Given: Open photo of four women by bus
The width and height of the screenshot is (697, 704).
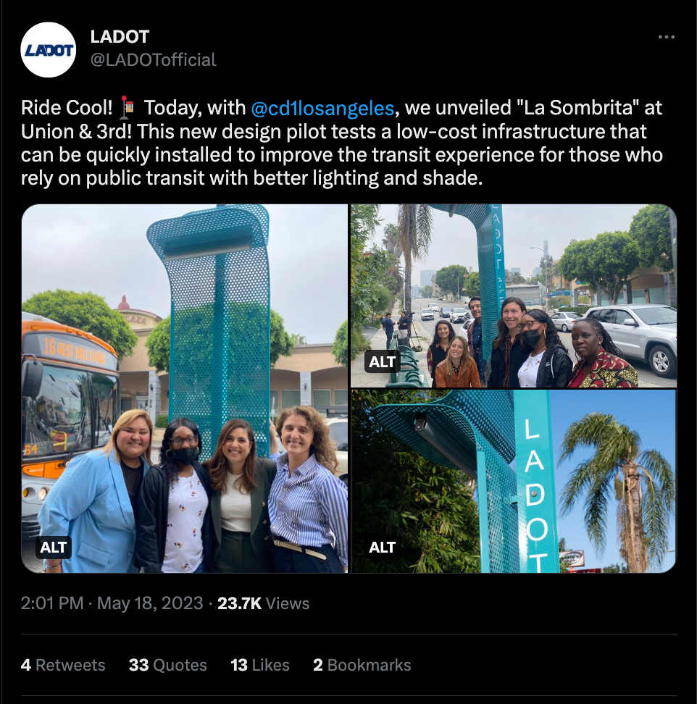Looking at the screenshot, I should [x=185, y=389].
